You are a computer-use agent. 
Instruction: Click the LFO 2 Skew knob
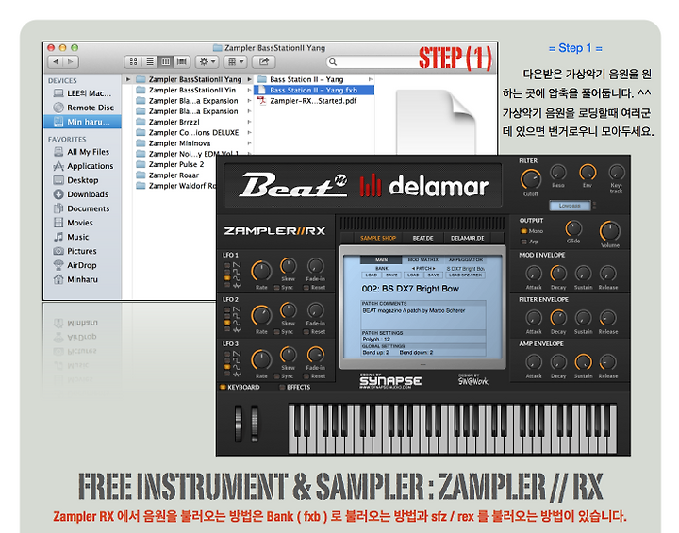[289, 310]
